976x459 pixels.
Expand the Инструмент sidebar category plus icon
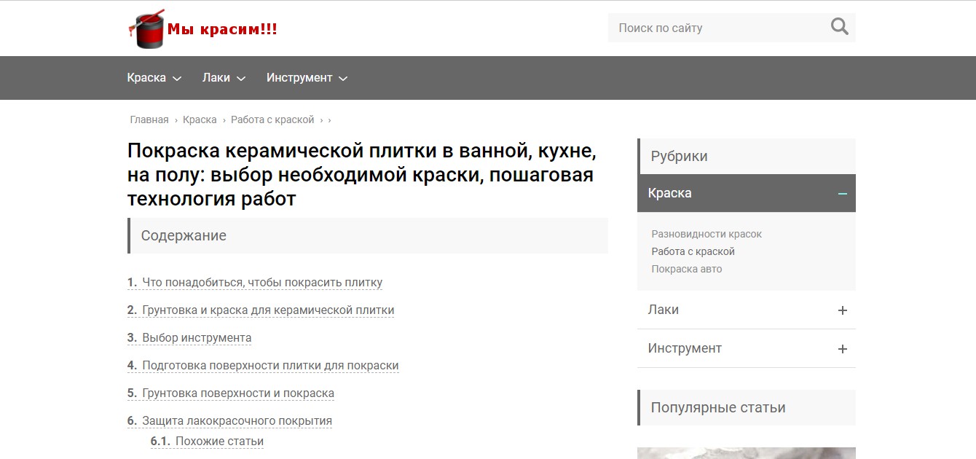point(843,349)
